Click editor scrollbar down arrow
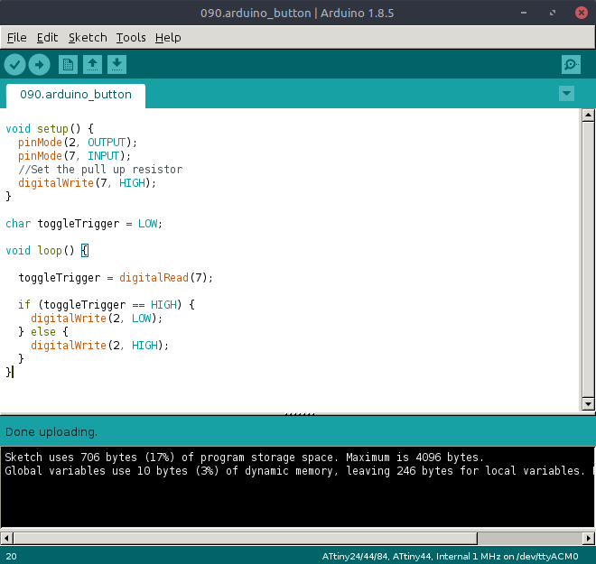The height and width of the screenshot is (564, 596). [x=588, y=403]
